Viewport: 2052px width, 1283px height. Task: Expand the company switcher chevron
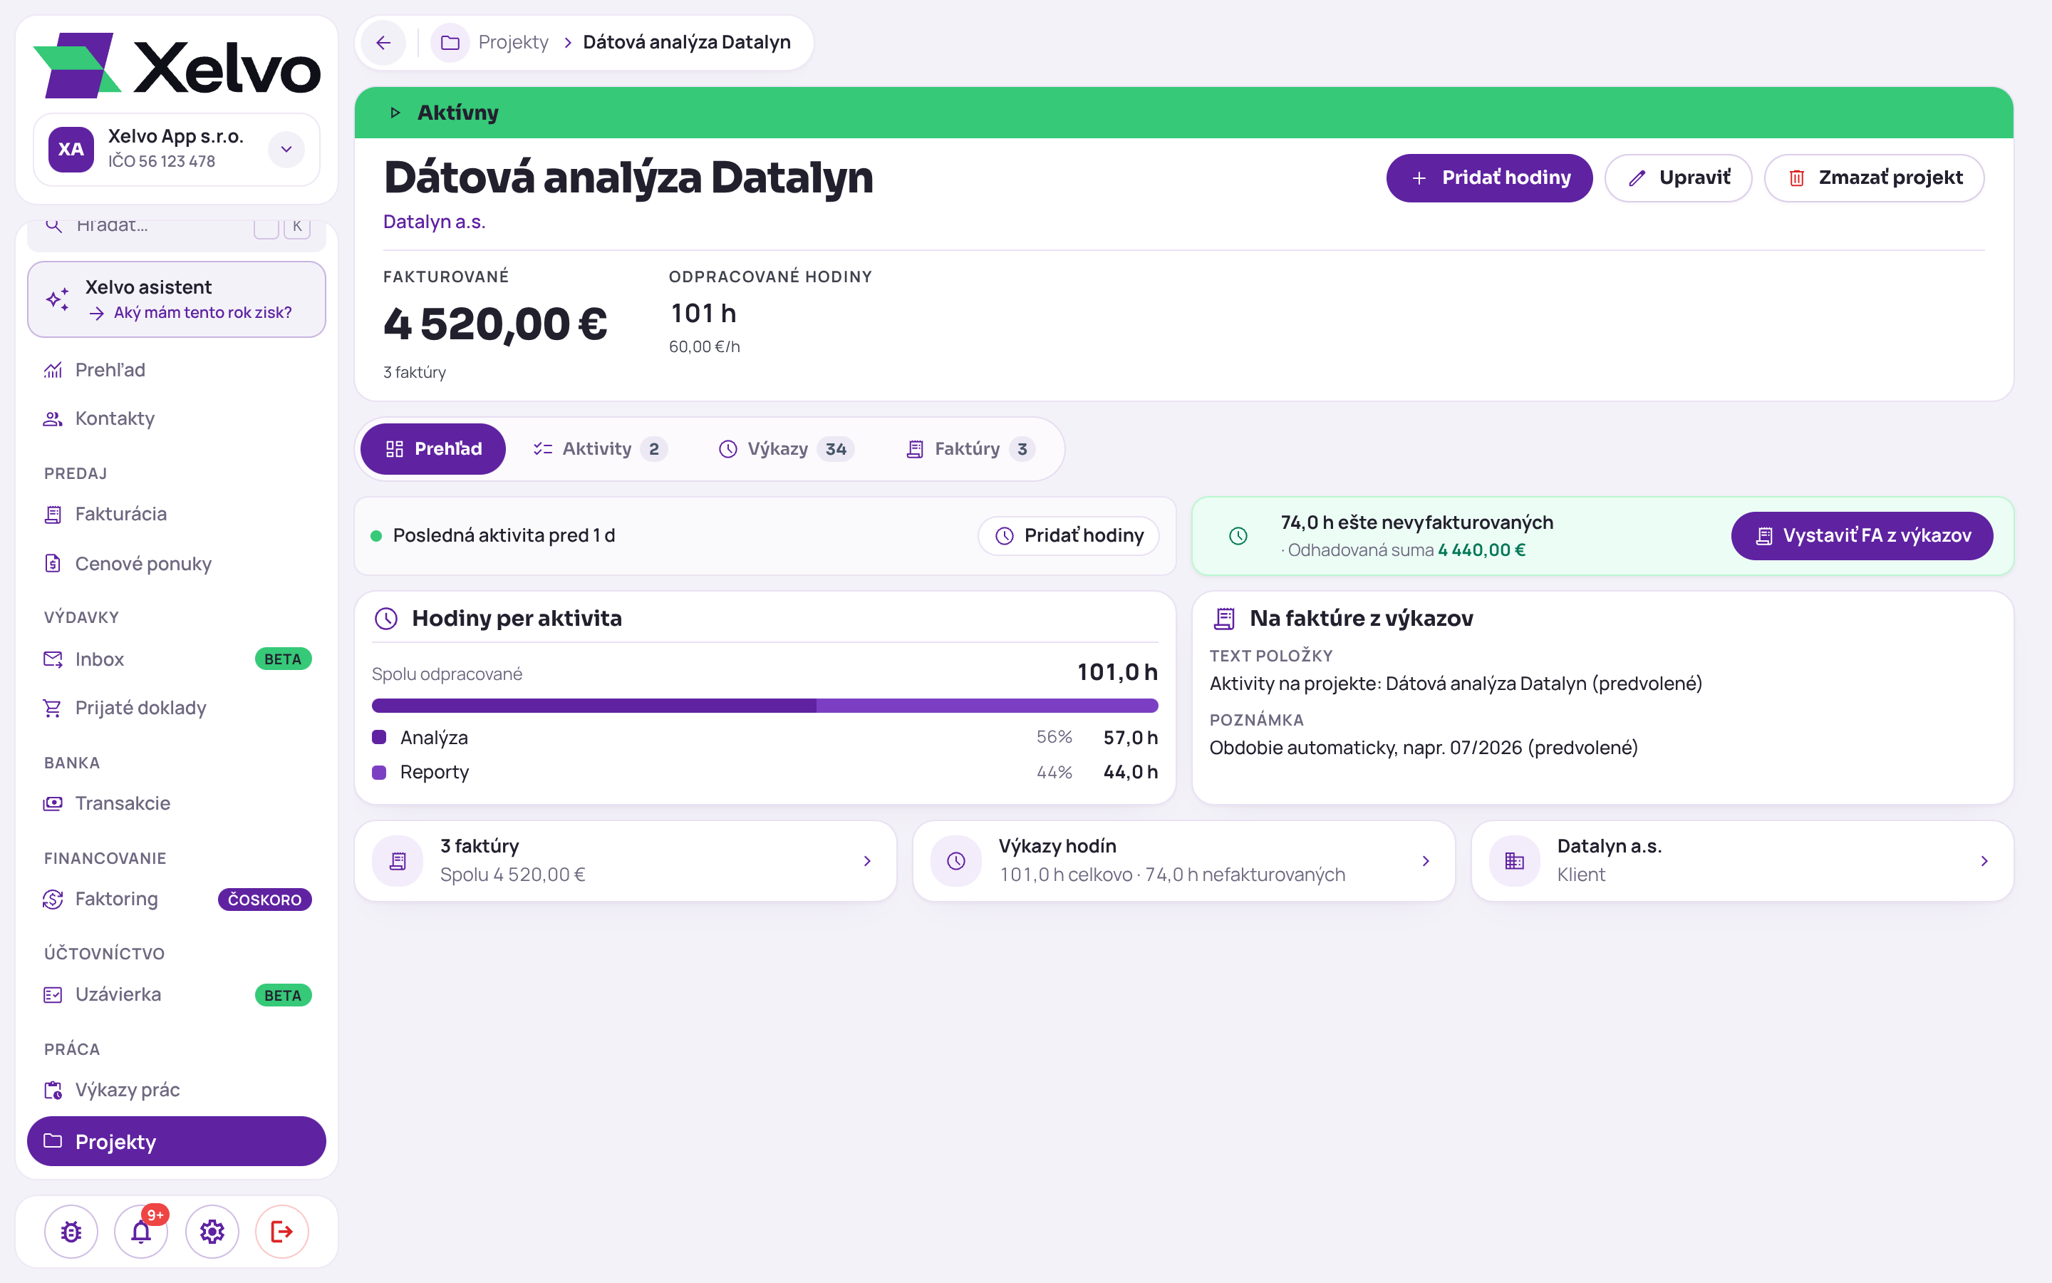(x=286, y=150)
